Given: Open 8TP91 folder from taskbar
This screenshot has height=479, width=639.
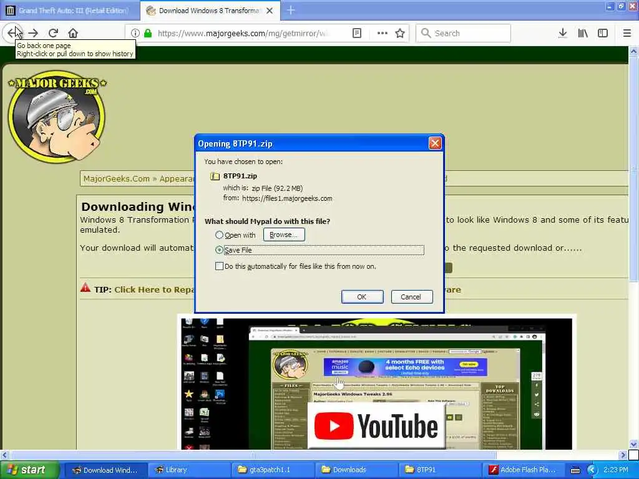Looking at the screenshot, I should click(x=439, y=470).
